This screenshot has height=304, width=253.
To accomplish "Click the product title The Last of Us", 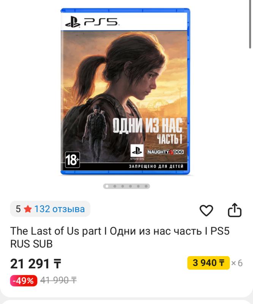I will coord(120,237).
